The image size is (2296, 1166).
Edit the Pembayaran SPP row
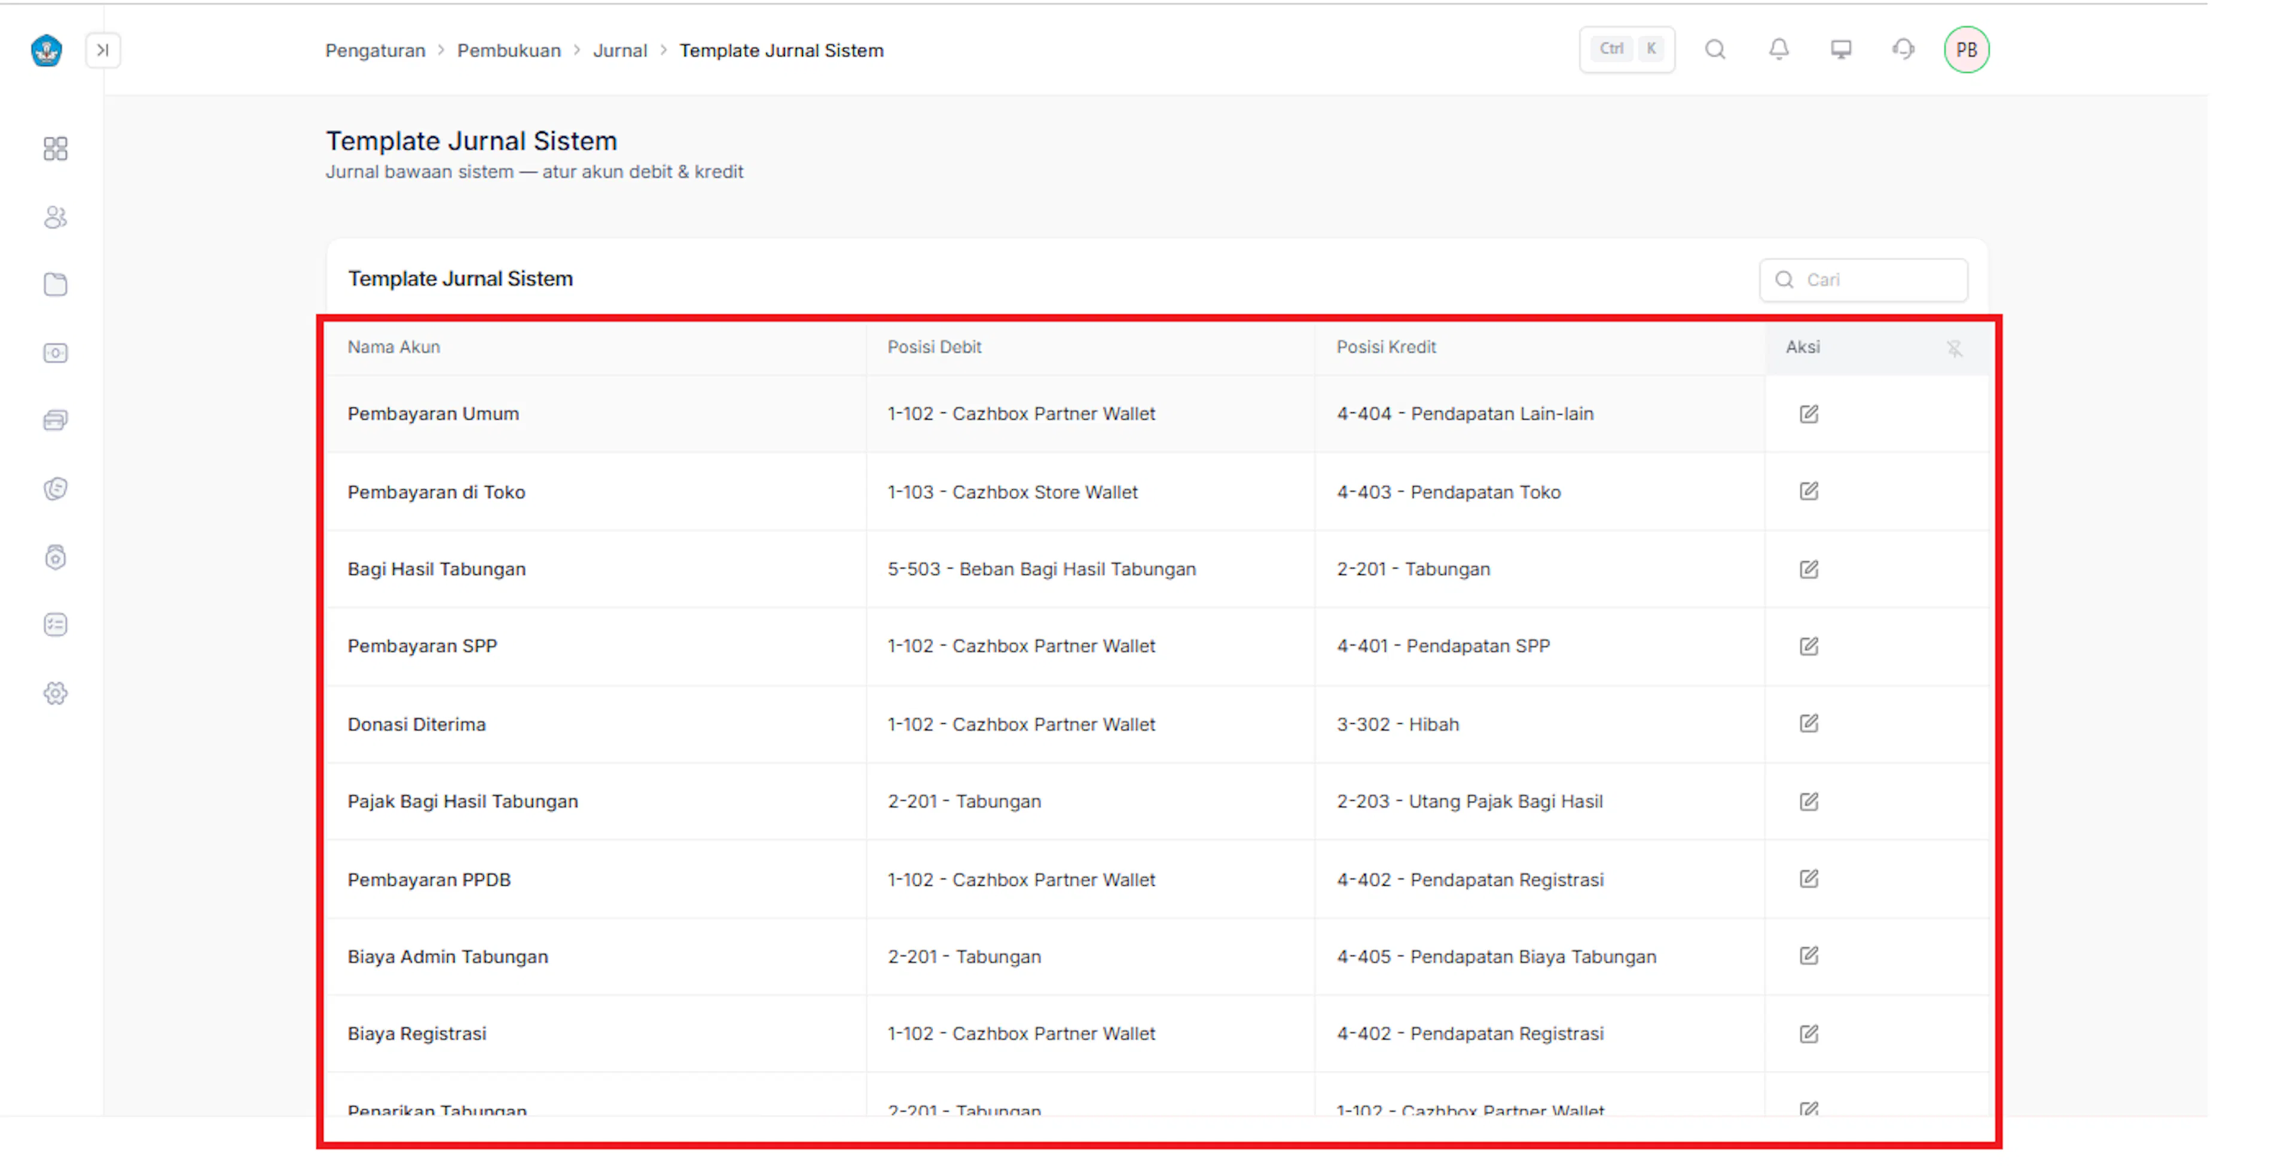[1809, 647]
